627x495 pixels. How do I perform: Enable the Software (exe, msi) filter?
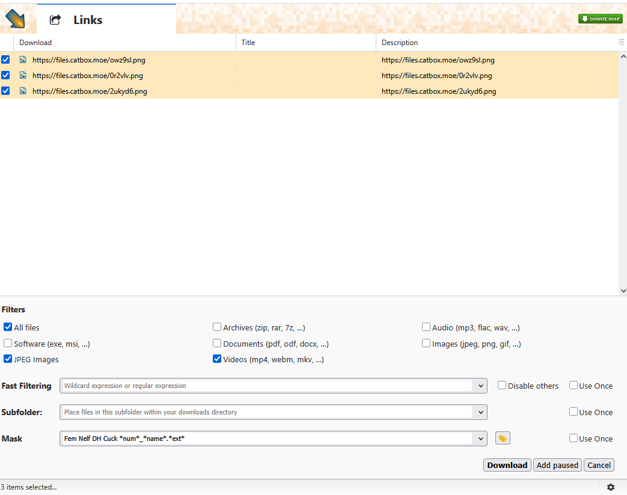click(8, 343)
